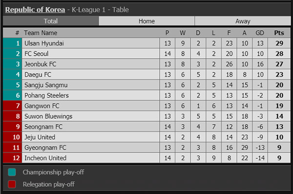Open the Pohang Steelers team entry
This screenshot has width=293, height=194.
(x=46, y=95)
